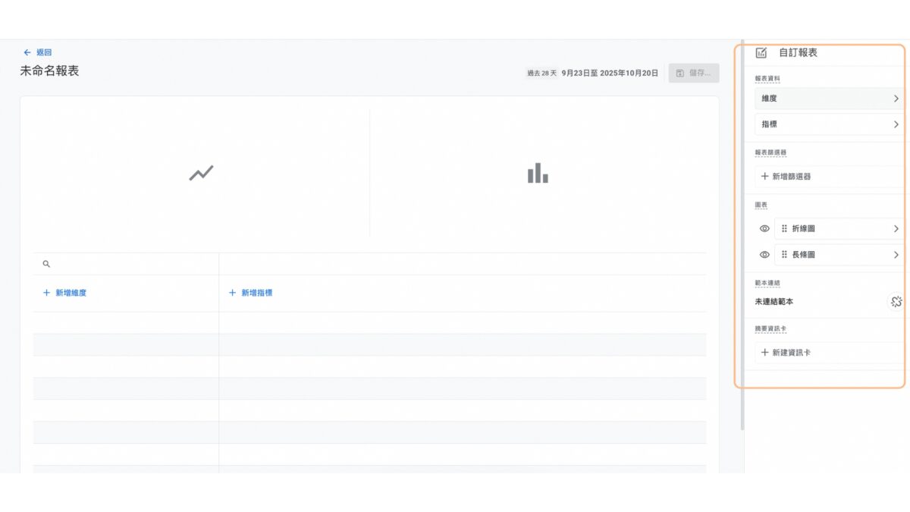Click the back arrow next to 返回

point(27,52)
